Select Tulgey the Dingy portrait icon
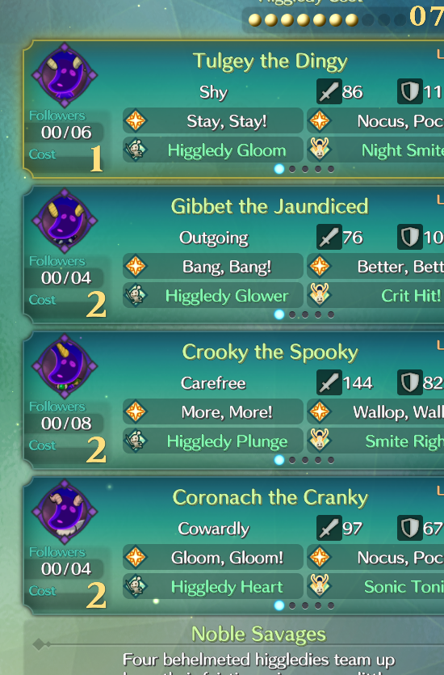This screenshot has width=444, height=675. (65, 75)
